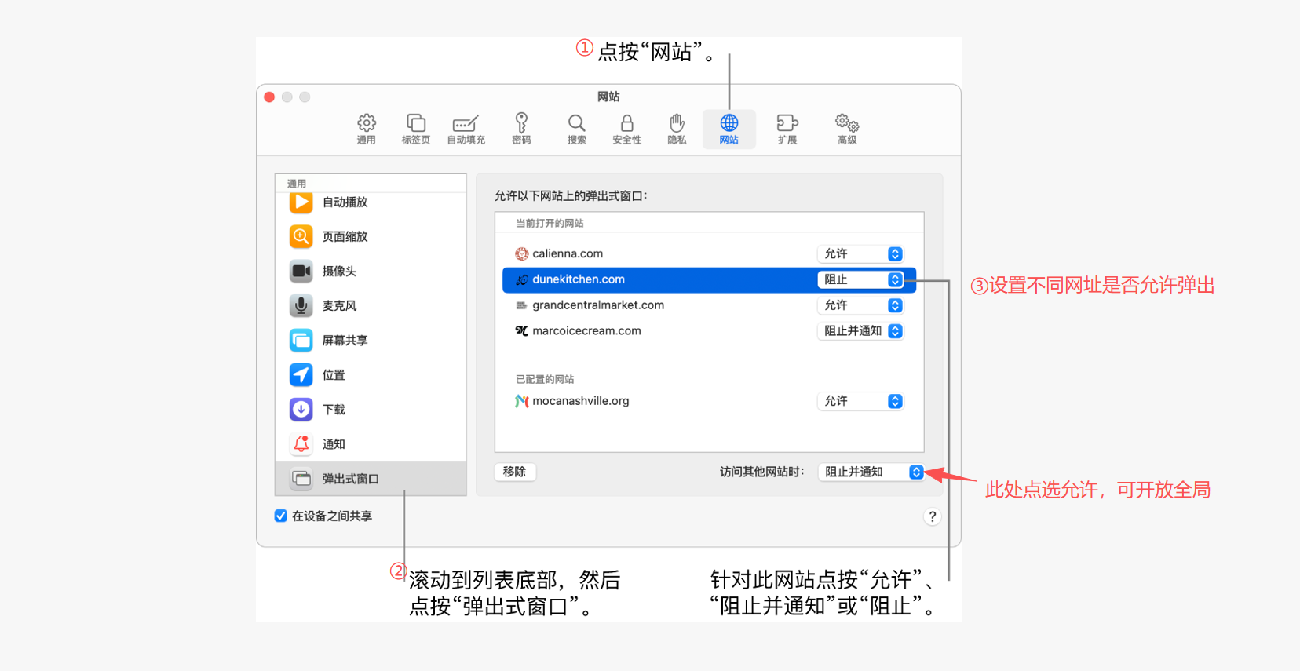Open the marcoicecream.com 阻止并通知 dropdown
The width and height of the screenshot is (1300, 671).
click(860, 331)
